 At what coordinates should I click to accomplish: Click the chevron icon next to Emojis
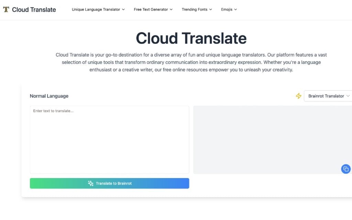coord(235,10)
